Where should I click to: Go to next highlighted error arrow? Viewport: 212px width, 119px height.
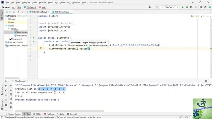pos(210,16)
